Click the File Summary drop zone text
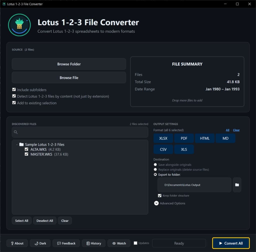The height and width of the screenshot is (252, 256). pos(187,100)
